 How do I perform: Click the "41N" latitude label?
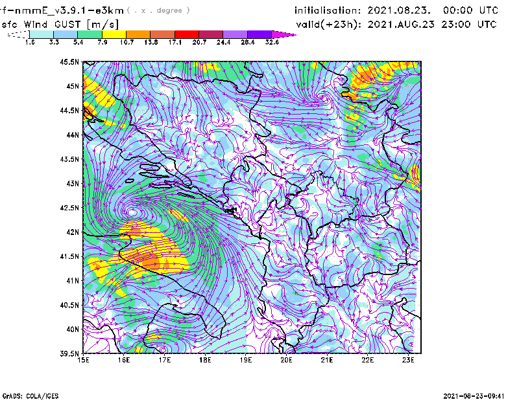[73, 281]
